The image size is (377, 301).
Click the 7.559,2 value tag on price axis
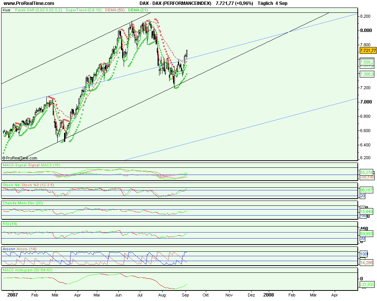coord(367,62)
